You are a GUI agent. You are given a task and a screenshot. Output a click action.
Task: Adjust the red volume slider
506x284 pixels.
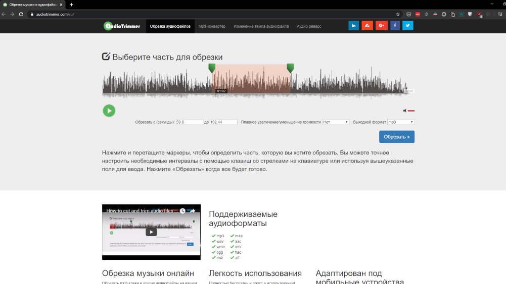click(411, 111)
